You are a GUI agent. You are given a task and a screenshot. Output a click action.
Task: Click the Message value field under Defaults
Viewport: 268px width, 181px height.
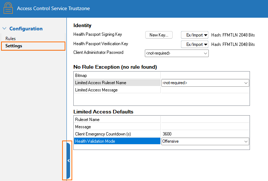(x=205, y=127)
